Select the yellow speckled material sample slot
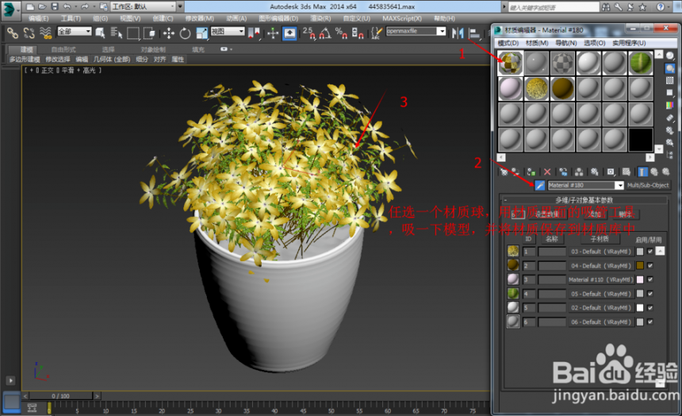Viewport: 682px width, 416px height. point(536,88)
